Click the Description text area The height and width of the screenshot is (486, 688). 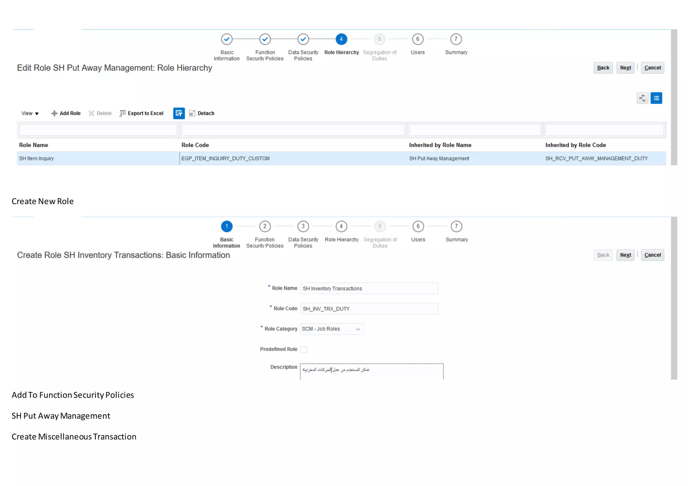372,371
